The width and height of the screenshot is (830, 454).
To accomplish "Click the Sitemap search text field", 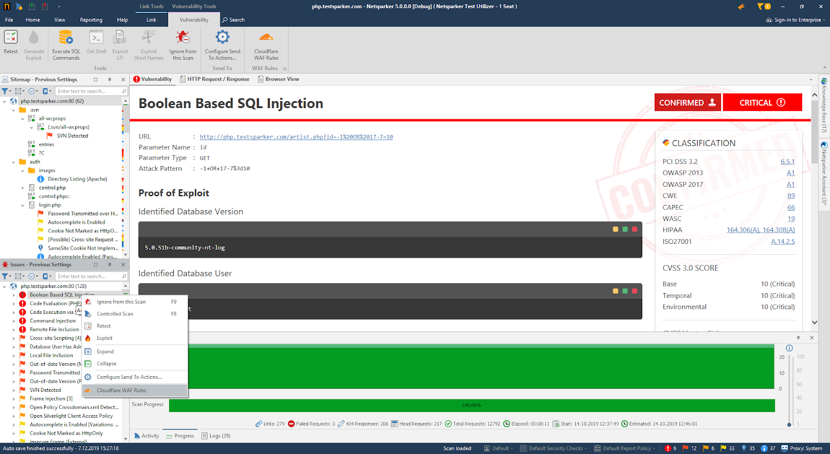I will (88, 91).
